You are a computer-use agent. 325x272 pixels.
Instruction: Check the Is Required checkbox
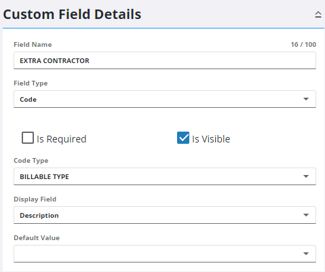pos(28,138)
